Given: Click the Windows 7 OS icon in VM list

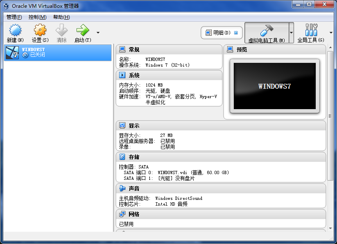Looking at the screenshot, I should pyautogui.click(x=12, y=53).
